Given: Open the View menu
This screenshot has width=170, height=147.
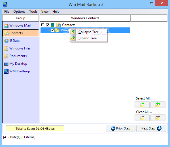Looking at the screenshot, I should coord(45,12).
